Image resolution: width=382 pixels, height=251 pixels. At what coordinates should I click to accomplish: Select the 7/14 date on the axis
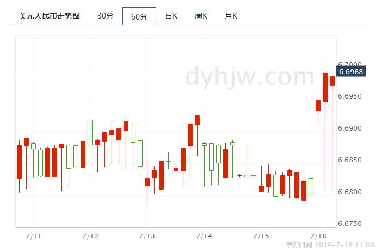(204, 236)
